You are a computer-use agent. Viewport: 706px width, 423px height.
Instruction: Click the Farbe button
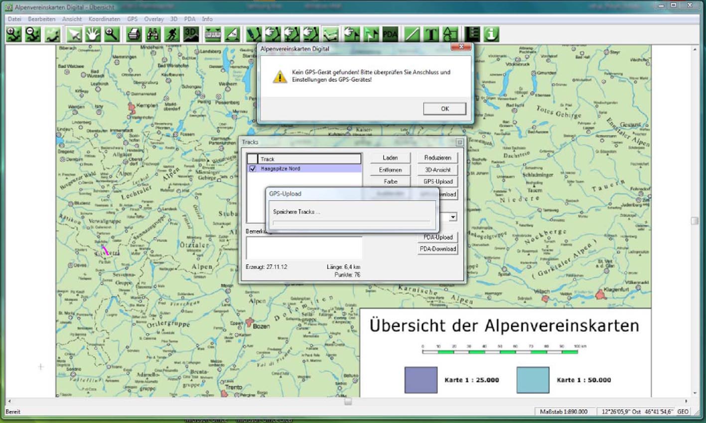click(x=390, y=182)
